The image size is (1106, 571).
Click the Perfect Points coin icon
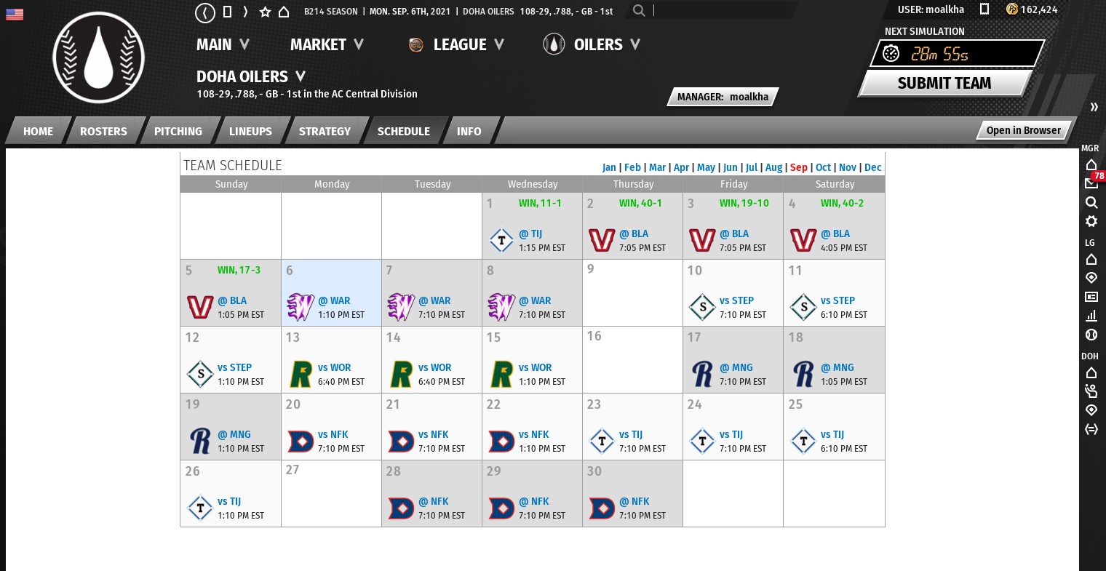(x=1012, y=9)
